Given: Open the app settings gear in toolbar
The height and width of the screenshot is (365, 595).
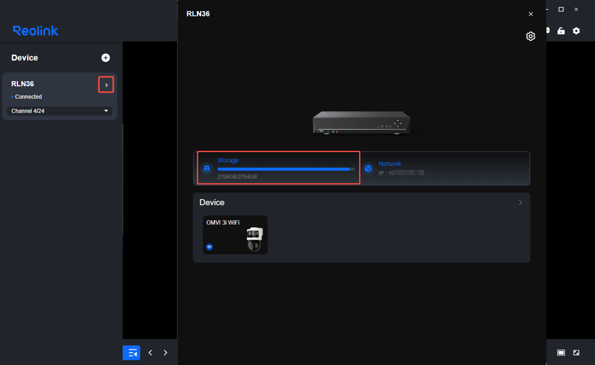Looking at the screenshot, I should click(576, 31).
